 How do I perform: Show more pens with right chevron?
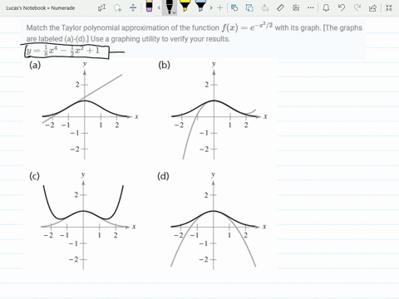(211, 7)
